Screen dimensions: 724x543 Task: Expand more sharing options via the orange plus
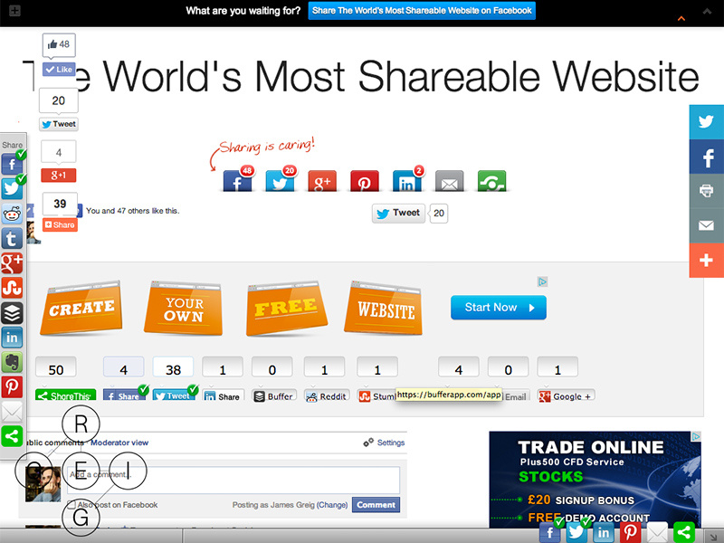706,261
